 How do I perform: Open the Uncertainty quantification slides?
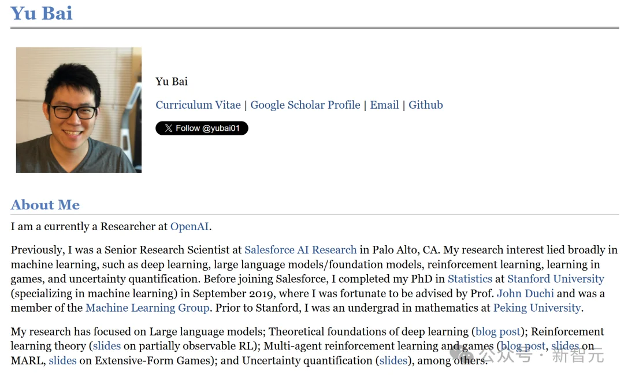tap(393, 360)
